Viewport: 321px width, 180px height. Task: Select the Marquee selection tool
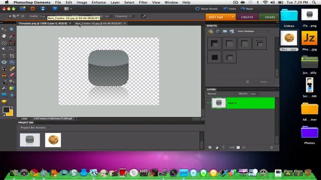click(4, 43)
